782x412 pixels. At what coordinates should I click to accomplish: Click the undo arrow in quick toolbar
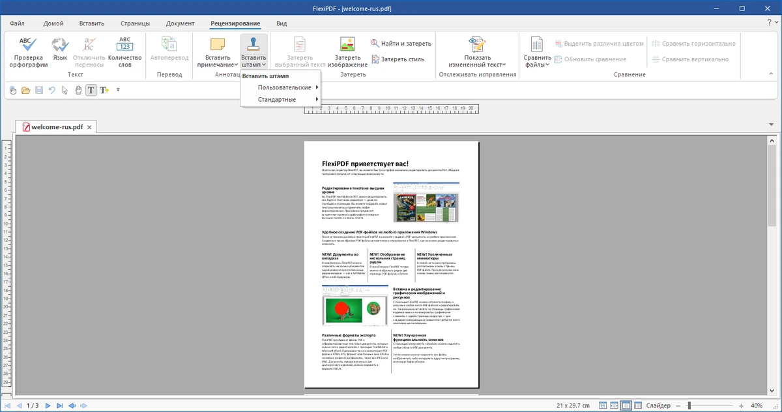52,90
